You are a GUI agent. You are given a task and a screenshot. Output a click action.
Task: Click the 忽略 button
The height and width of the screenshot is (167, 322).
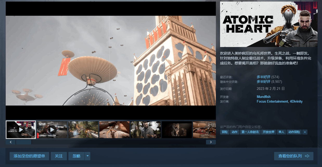click(x=76, y=156)
